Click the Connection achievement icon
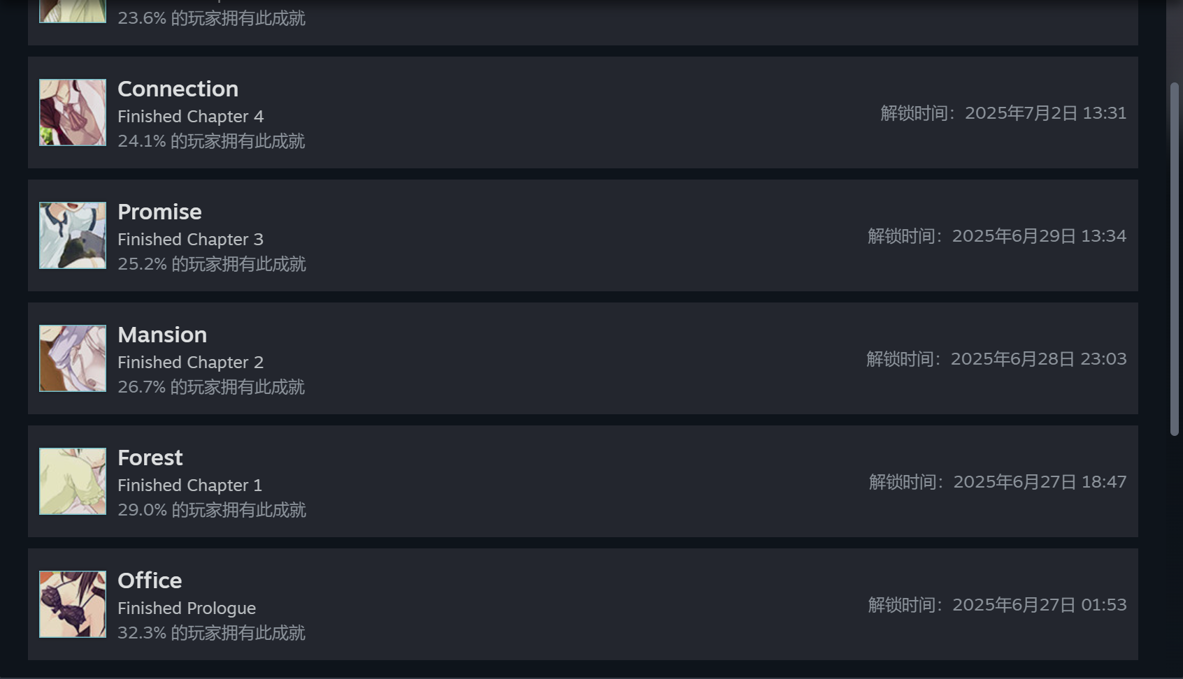Image resolution: width=1183 pixels, height=679 pixels. click(73, 112)
